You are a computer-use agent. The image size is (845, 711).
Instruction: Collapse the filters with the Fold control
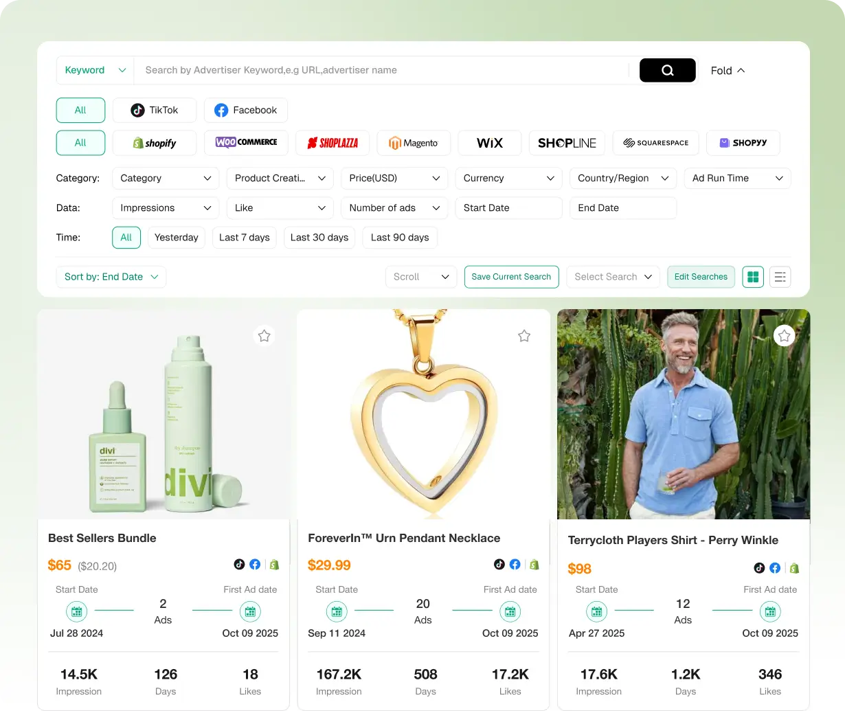727,70
